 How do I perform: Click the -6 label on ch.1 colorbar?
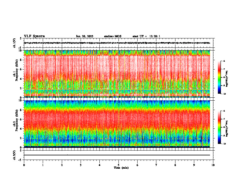tap(224, 61)
